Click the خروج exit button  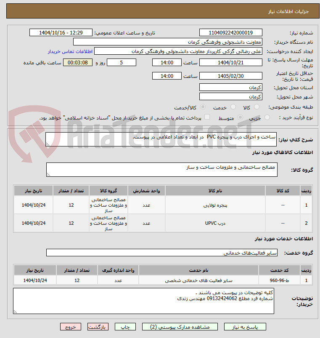71,327
